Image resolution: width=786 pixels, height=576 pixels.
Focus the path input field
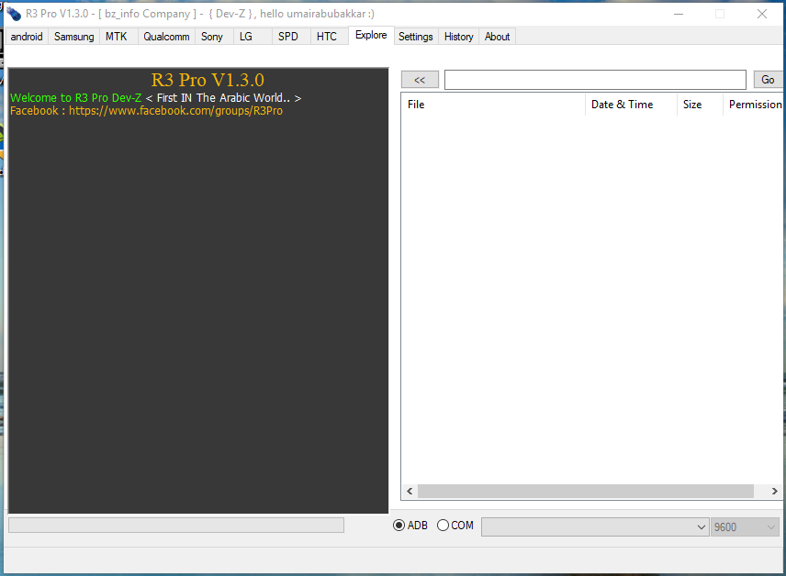[596, 80]
